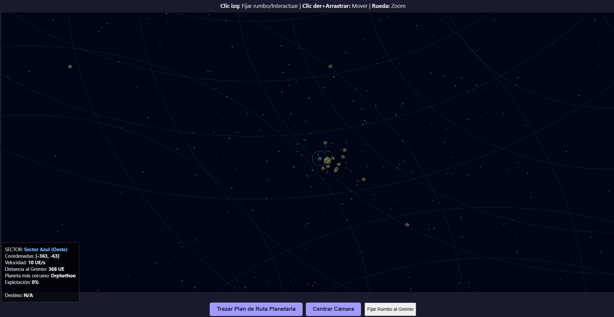Click the nearest planet name Orphethon
The height and width of the screenshot is (317, 614).
(63, 276)
